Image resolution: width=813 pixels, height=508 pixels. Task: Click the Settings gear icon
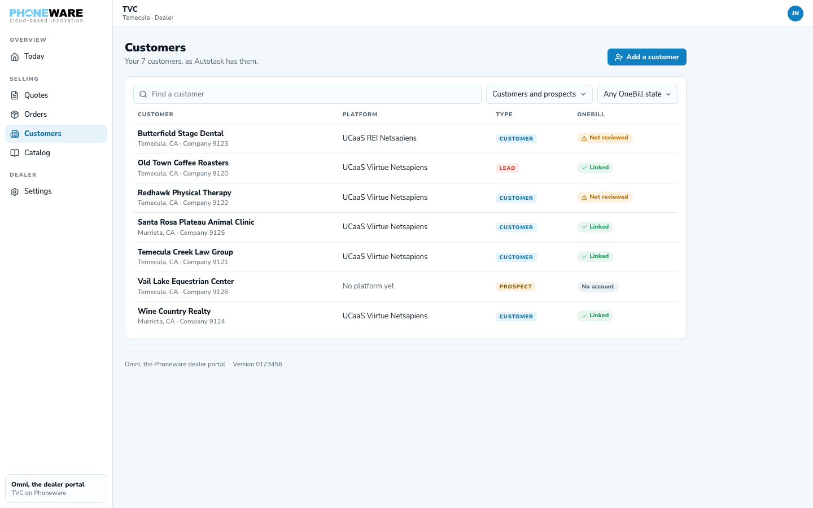(15, 191)
